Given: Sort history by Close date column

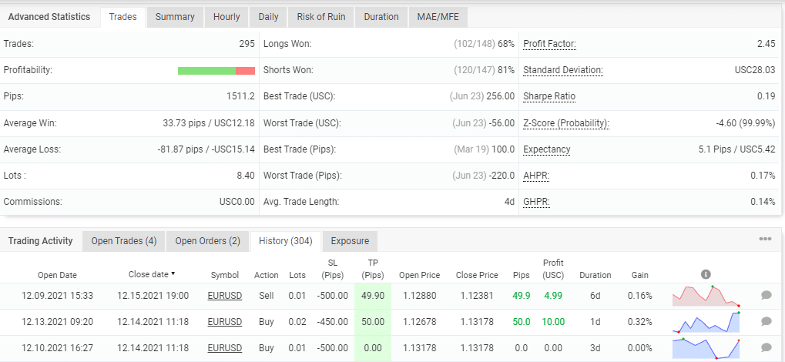Looking at the screenshot, I should [x=151, y=274].
